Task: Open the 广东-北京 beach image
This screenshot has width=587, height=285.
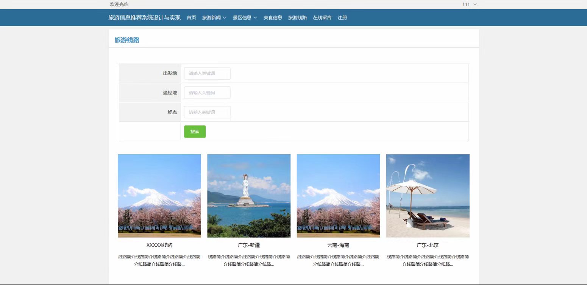Action: [428, 196]
